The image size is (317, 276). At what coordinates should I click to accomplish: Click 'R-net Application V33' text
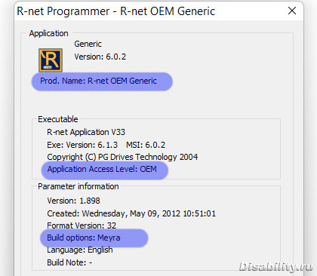86,132
